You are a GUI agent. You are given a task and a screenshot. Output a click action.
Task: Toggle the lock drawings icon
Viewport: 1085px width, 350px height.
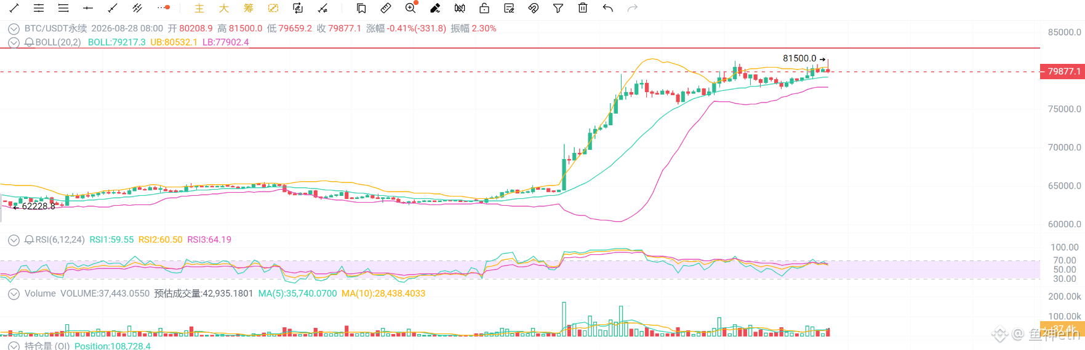pos(484,8)
